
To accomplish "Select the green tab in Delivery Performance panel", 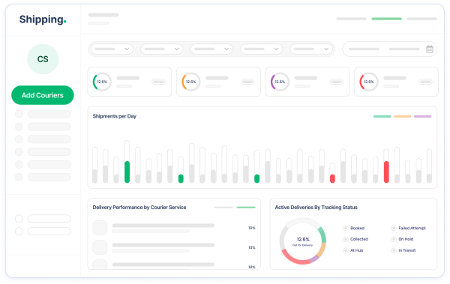I will [246, 207].
